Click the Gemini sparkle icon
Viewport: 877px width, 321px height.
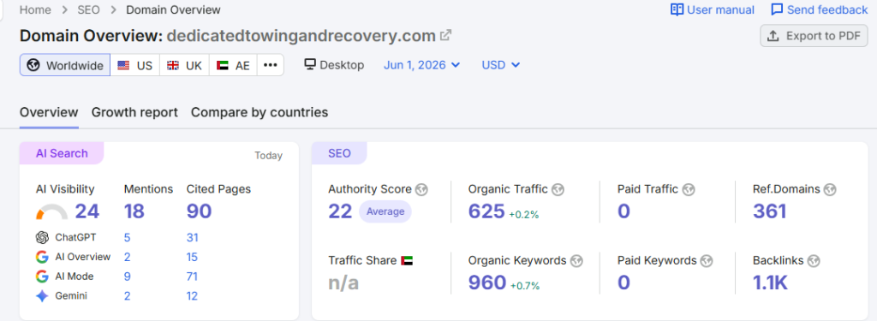click(42, 296)
